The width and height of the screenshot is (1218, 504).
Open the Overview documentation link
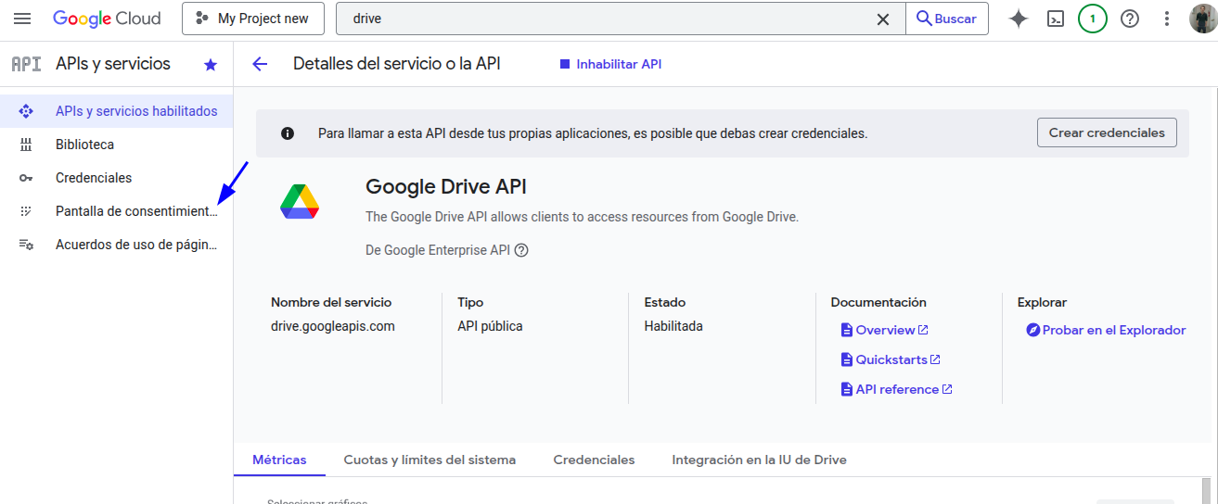pyautogui.click(x=884, y=330)
